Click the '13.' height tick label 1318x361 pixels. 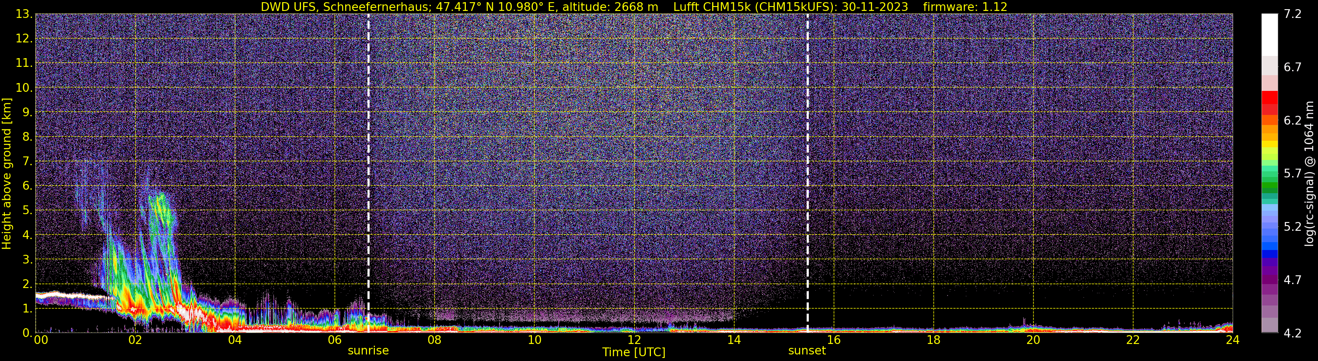[x=24, y=14]
